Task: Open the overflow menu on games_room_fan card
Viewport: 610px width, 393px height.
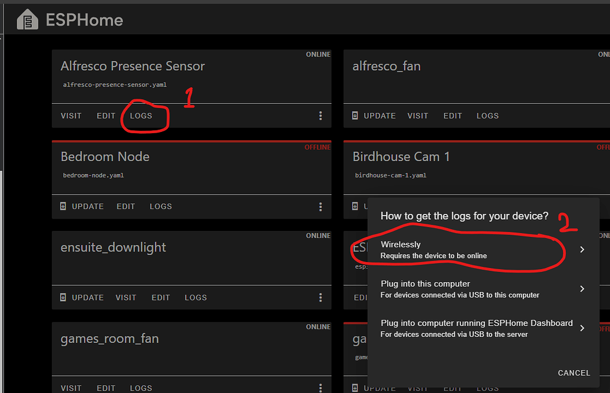Action: tap(321, 388)
